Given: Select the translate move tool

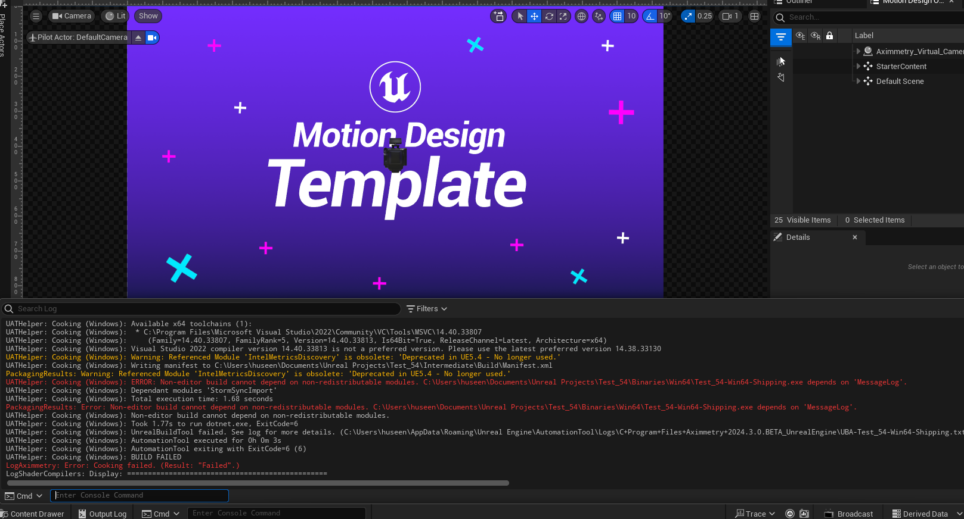Looking at the screenshot, I should pos(534,16).
